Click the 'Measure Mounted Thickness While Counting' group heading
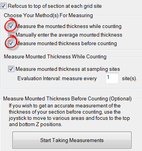Image resolution: width=142 pixels, height=151 pixels. tap(55, 57)
